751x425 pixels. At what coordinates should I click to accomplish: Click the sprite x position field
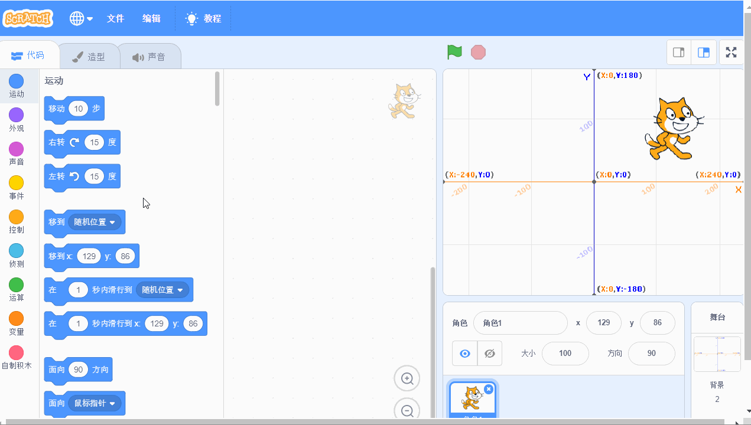click(x=603, y=323)
